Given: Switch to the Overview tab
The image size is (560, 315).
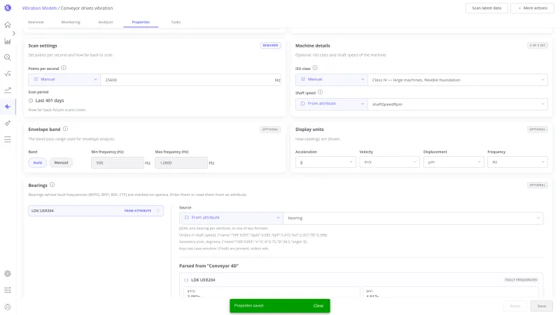Looking at the screenshot, I should [36, 22].
